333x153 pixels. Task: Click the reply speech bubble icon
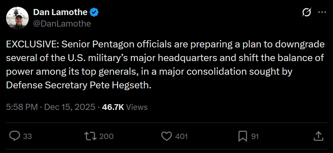click(14, 136)
